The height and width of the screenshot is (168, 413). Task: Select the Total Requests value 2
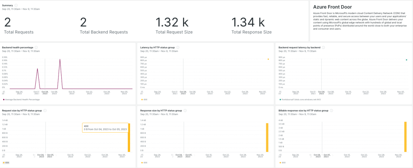point(8,22)
